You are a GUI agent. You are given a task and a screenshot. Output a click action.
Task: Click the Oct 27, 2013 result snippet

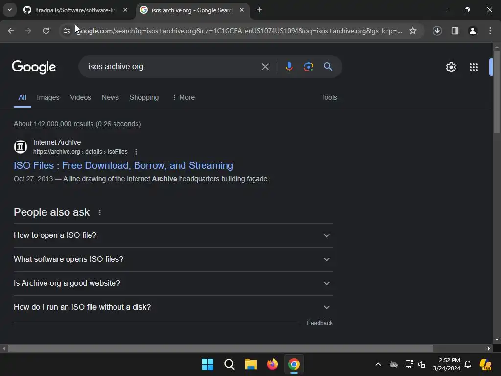(141, 179)
